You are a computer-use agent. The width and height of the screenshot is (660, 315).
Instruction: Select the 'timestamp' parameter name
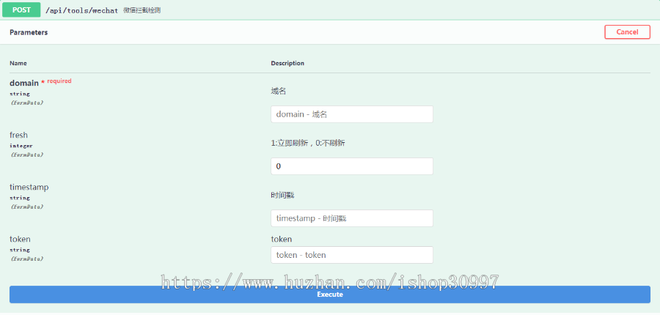pos(29,187)
